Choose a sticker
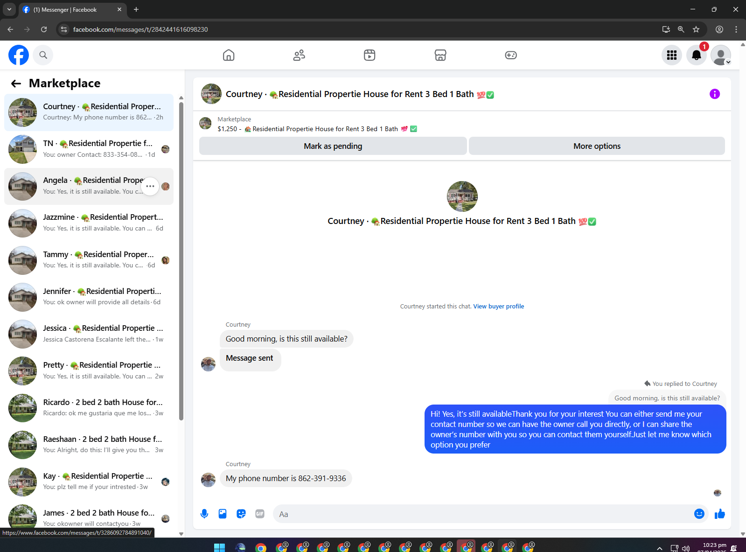Viewport: 746px width, 552px height. point(241,514)
